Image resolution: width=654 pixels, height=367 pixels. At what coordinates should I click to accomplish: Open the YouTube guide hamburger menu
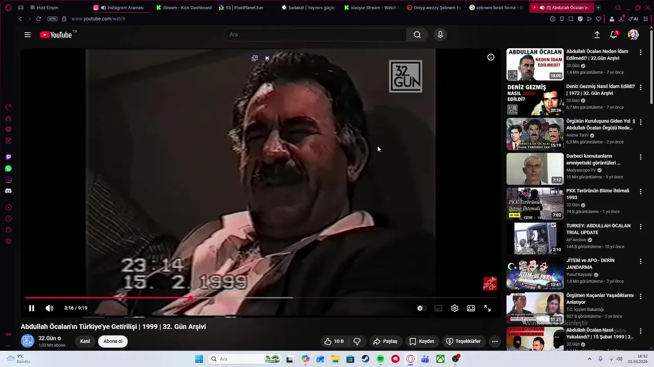(x=28, y=35)
